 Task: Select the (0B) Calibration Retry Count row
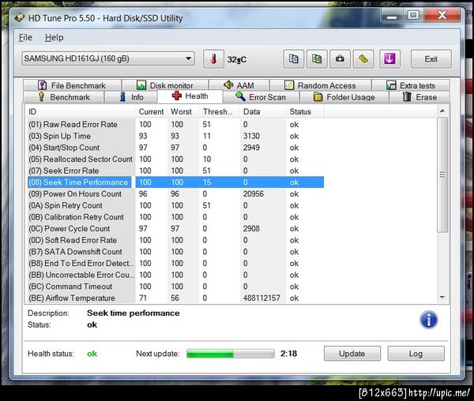tap(175, 217)
